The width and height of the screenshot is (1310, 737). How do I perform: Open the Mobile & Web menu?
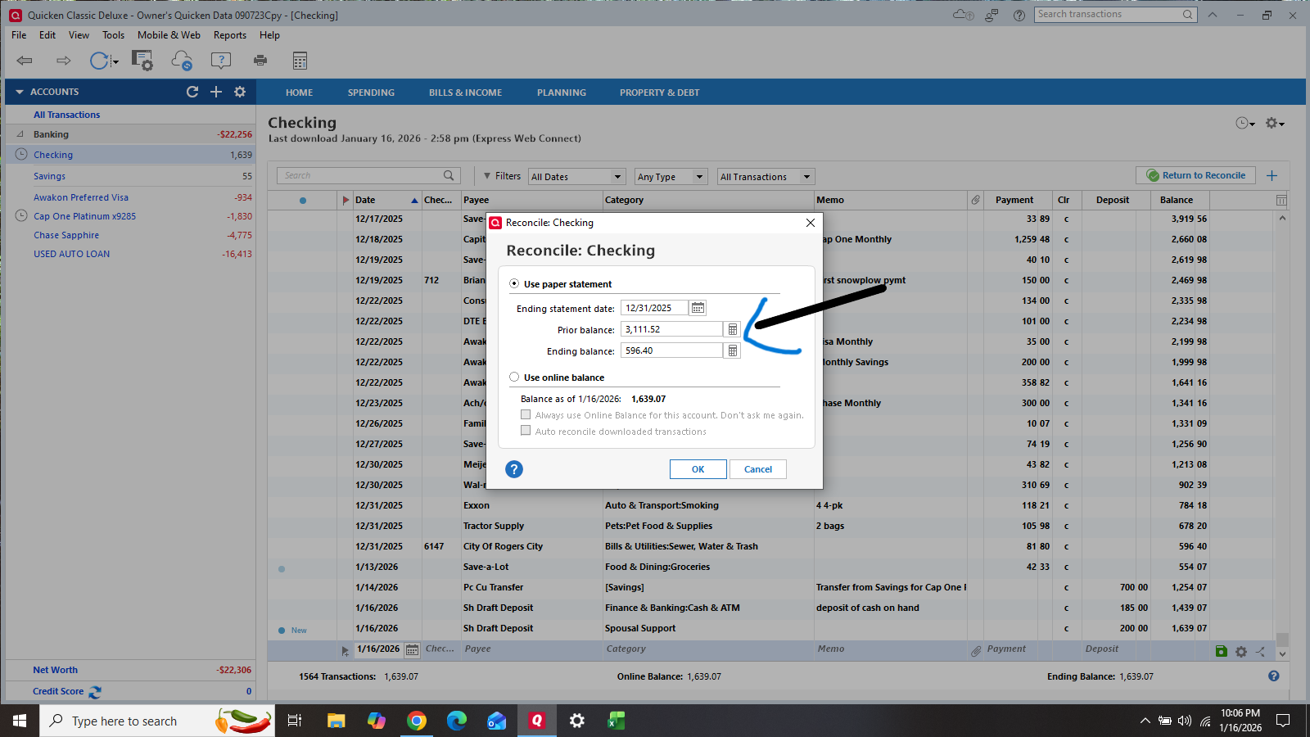click(169, 35)
